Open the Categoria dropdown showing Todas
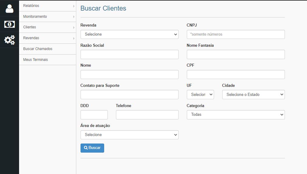Screen dimensions: 307x174 click(236, 115)
